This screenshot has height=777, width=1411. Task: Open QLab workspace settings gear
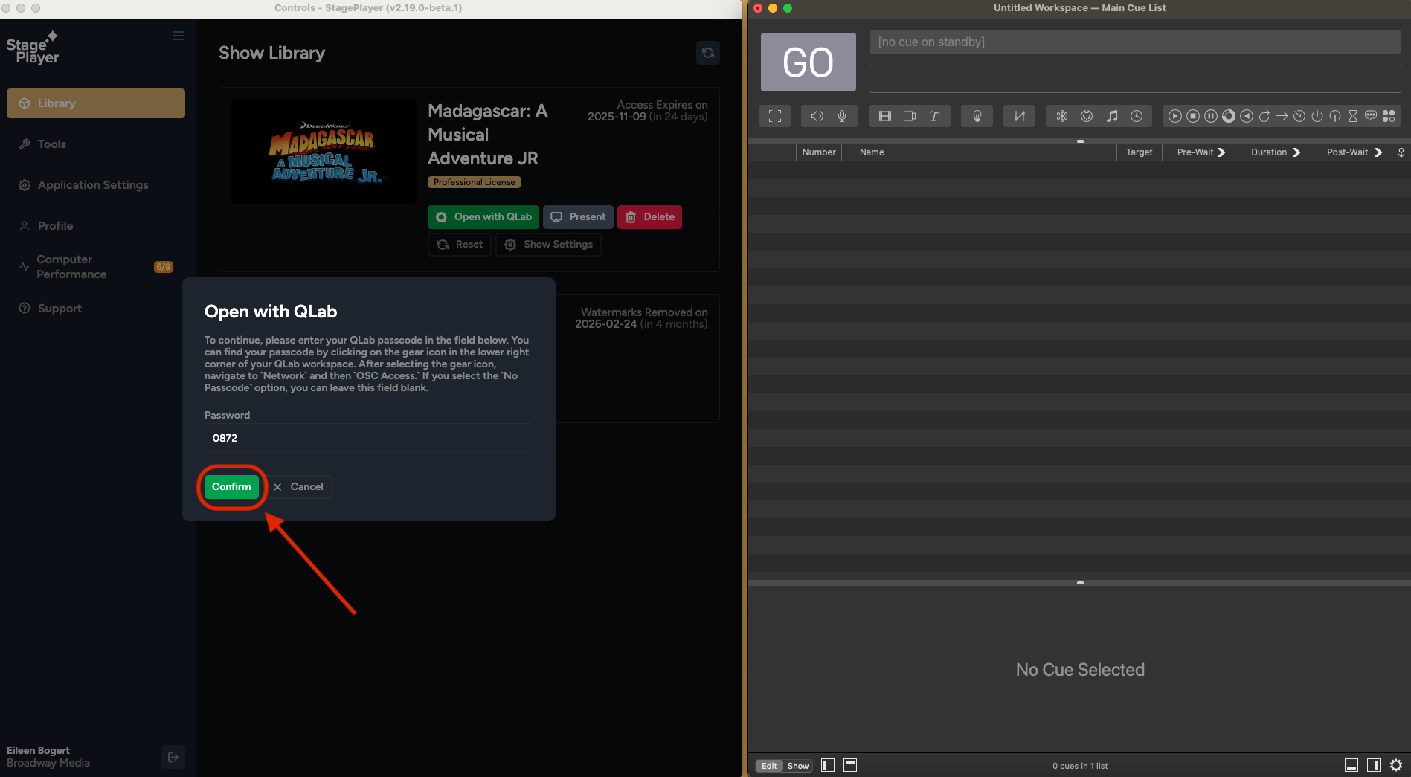(x=1396, y=765)
